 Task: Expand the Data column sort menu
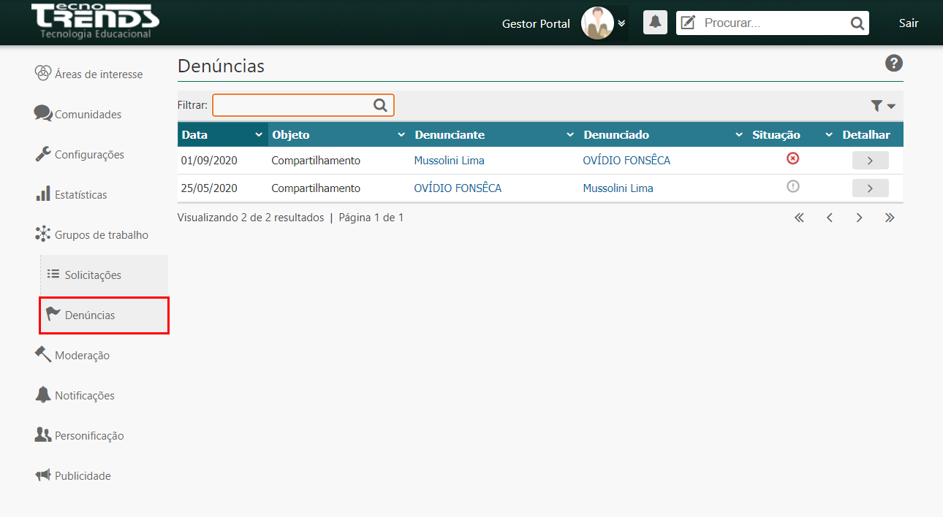tap(258, 135)
